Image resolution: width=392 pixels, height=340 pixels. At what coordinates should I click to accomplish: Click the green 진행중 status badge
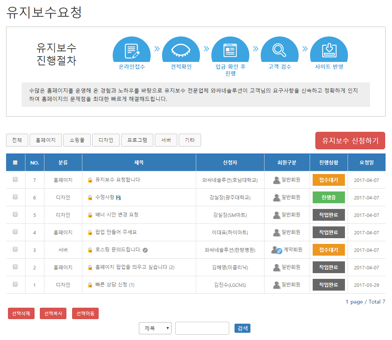(329, 198)
